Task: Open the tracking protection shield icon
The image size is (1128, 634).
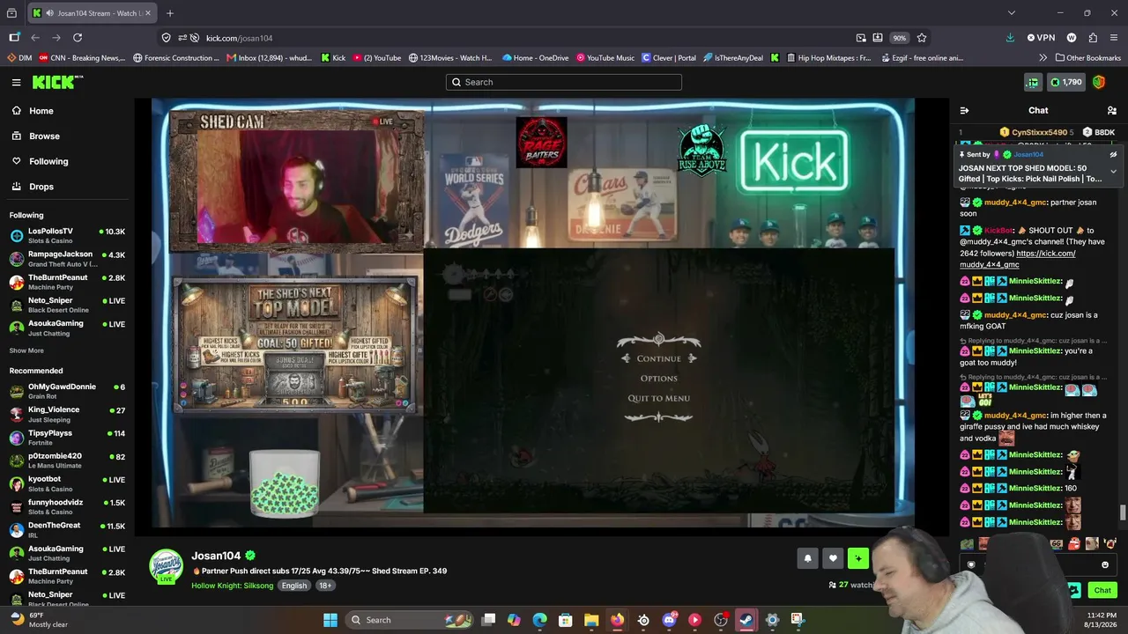Action: click(166, 38)
